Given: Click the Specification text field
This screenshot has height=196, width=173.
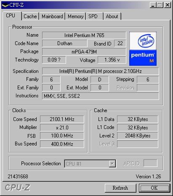Looking at the screenshot, I should [x=101, y=71].
